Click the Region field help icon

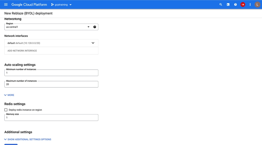pos(95,27)
